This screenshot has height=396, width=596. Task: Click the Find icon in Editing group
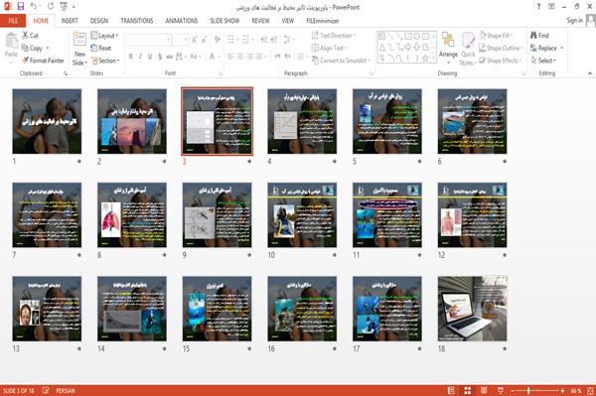(533, 36)
